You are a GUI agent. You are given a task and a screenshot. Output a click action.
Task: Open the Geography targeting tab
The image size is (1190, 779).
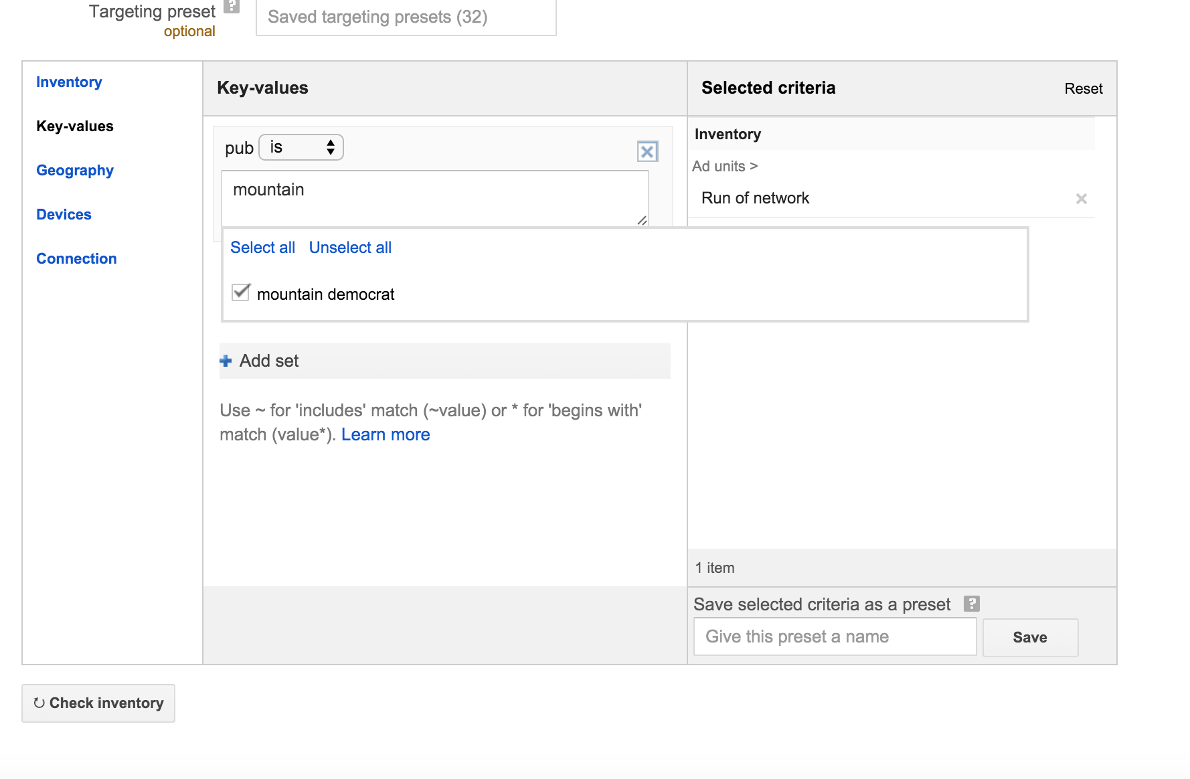75,171
